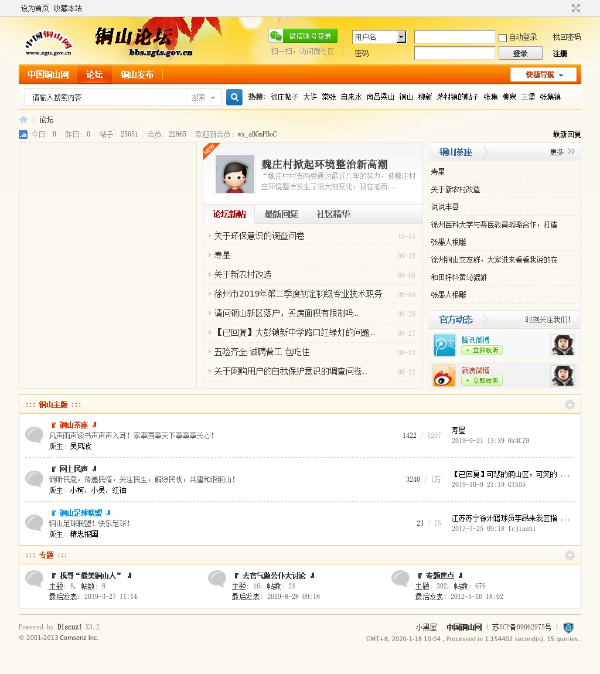Screen dimensions: 600x674
Task: Collapse the 专题 section
Action: coord(570,555)
